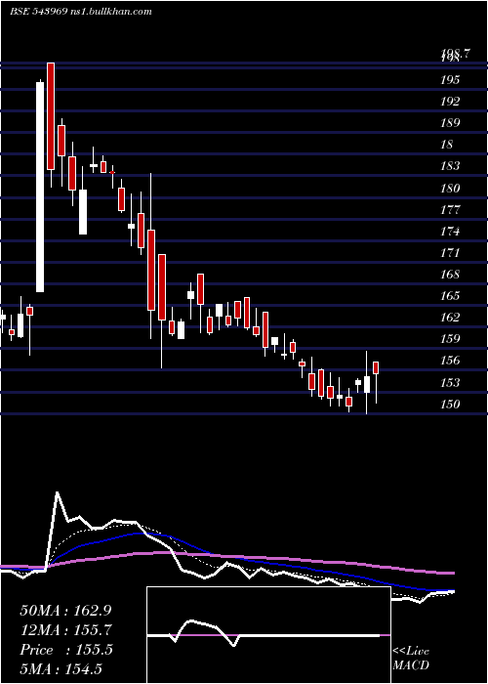Click the tall white breakout candlestick
The width and height of the screenshot is (488, 684).
pos(40,187)
